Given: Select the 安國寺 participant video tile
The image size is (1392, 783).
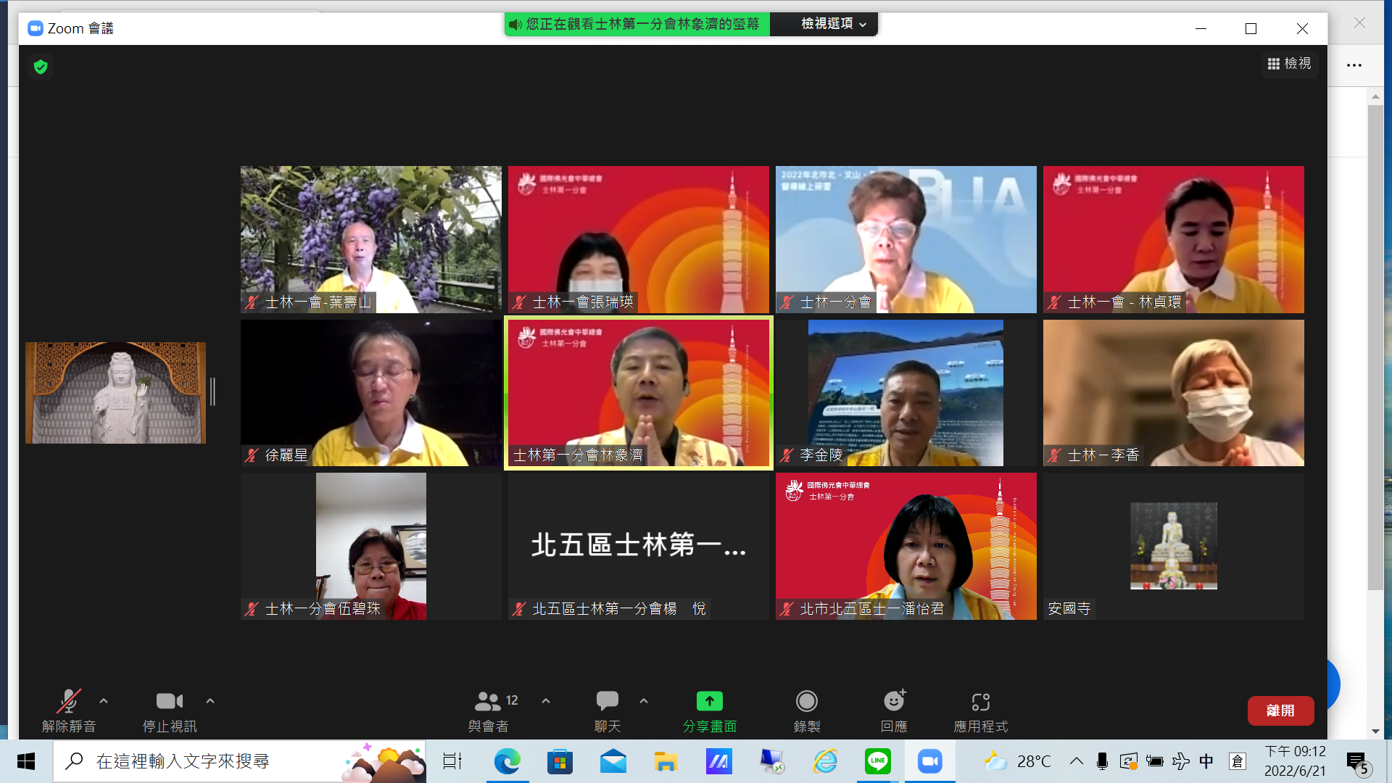Looking at the screenshot, I should (1173, 546).
